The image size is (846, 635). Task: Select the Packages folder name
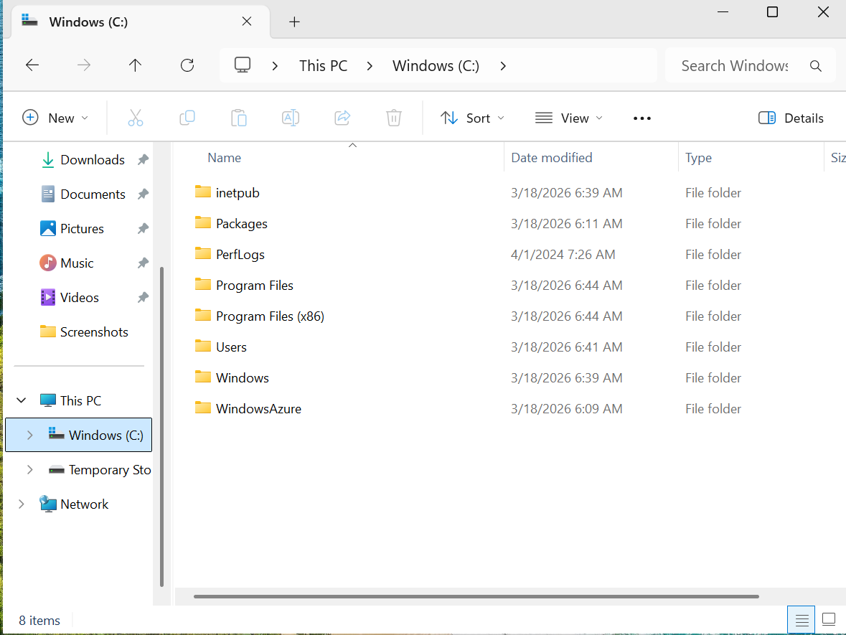[x=242, y=223]
